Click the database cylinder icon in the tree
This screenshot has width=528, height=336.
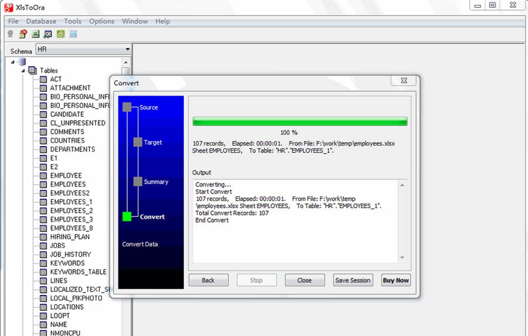coord(22,62)
